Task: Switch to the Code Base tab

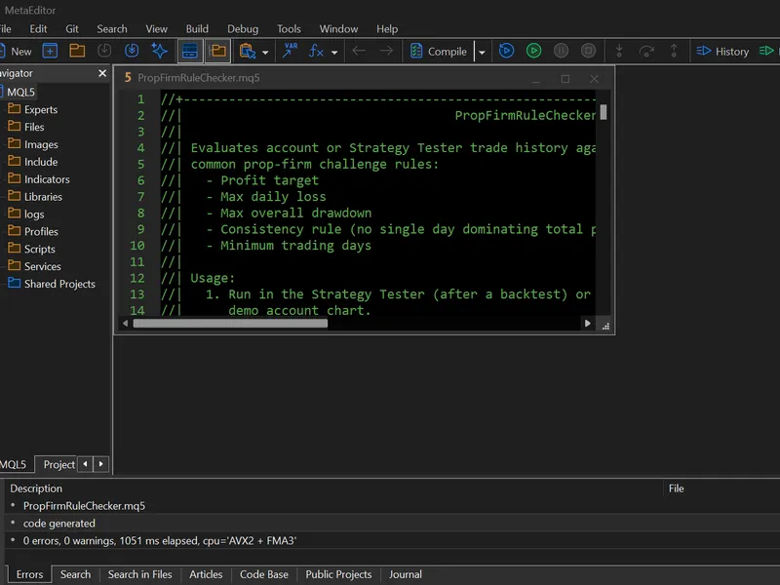Action: 263,574
